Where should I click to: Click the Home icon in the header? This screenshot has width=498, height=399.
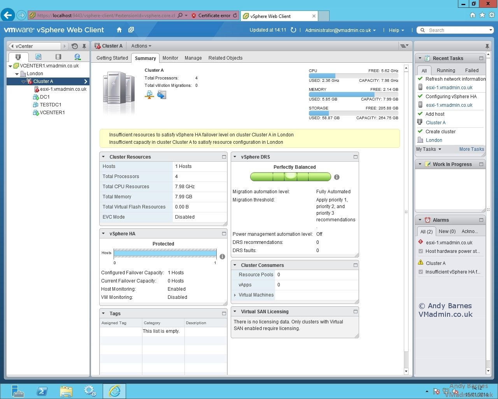[x=119, y=30]
